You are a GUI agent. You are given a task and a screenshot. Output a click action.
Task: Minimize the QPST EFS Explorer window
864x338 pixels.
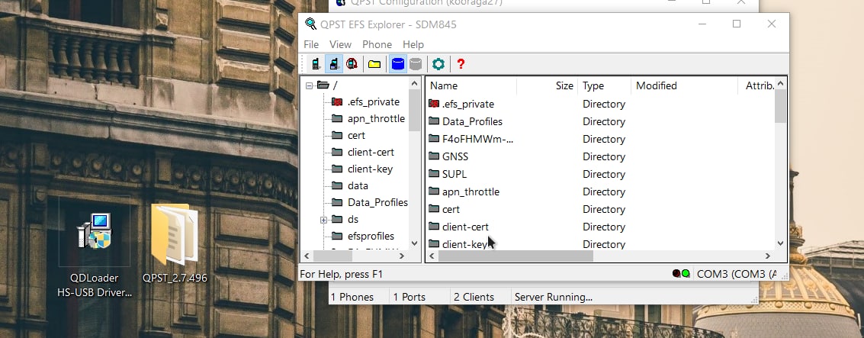702,24
